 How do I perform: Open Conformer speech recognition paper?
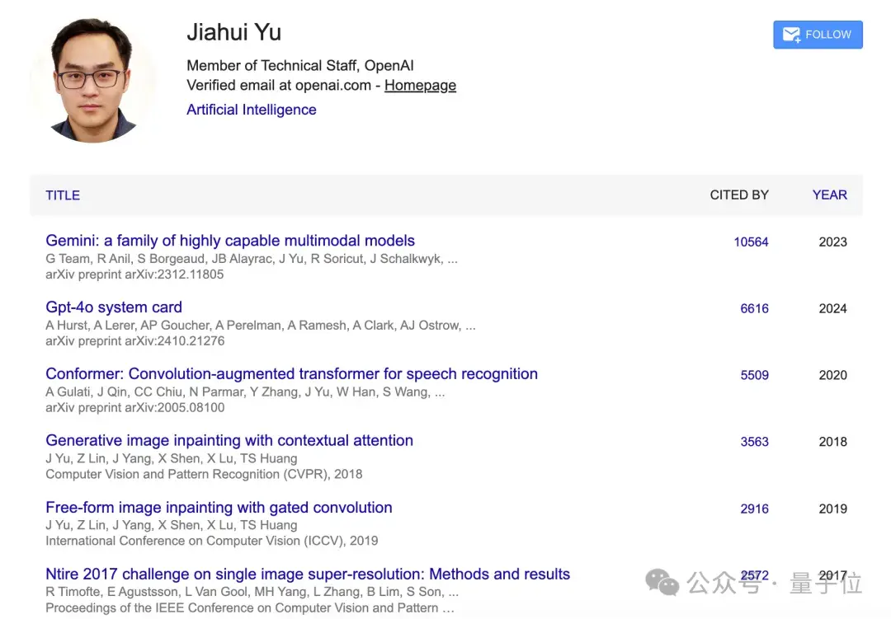[x=291, y=373]
